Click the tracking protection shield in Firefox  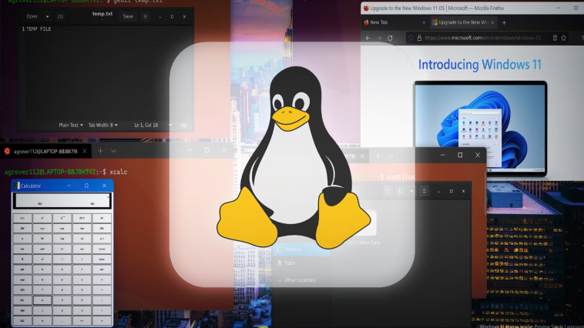pos(411,38)
